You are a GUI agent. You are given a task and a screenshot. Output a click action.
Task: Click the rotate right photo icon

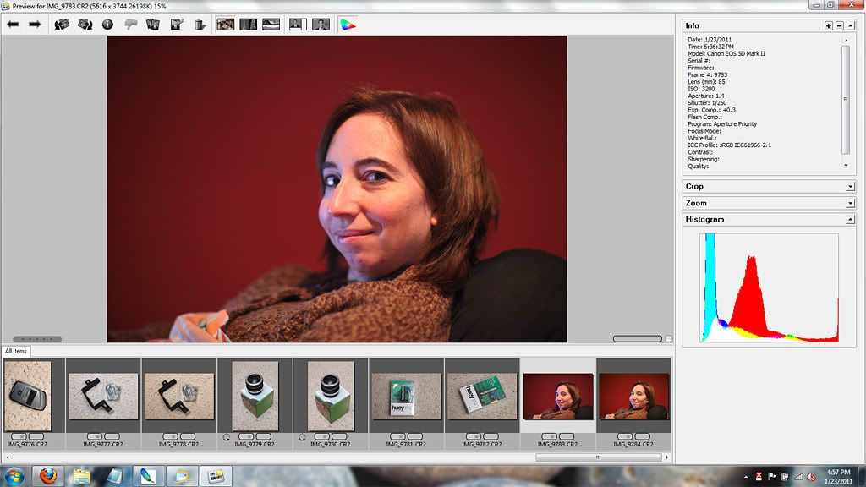click(85, 25)
